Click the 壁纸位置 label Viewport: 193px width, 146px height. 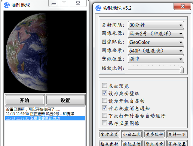(113, 59)
